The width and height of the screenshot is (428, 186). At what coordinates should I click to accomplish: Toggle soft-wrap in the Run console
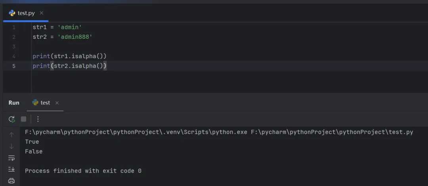tap(11, 158)
